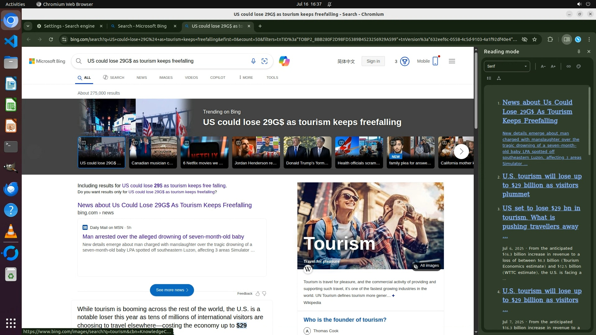Screen dimensions: 596x335
Task: Open the Copilot icon beside search box
Action: [x=284, y=61]
